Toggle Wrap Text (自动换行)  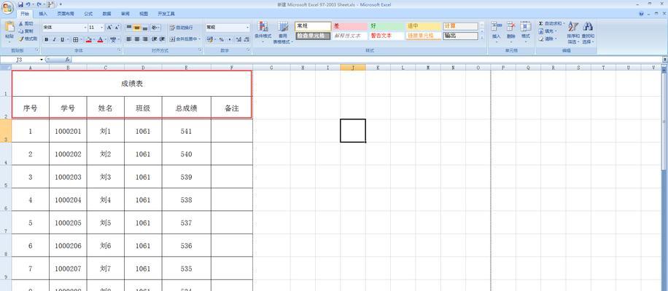[x=181, y=28]
